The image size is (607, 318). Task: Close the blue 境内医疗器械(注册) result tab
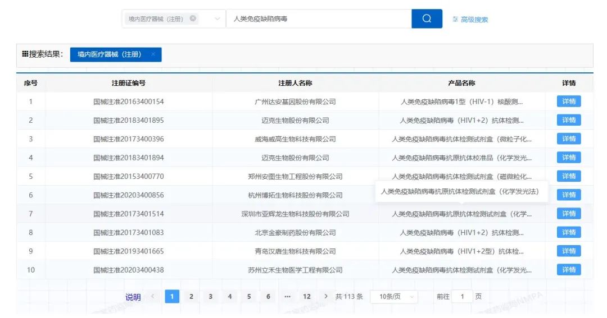[153, 54]
